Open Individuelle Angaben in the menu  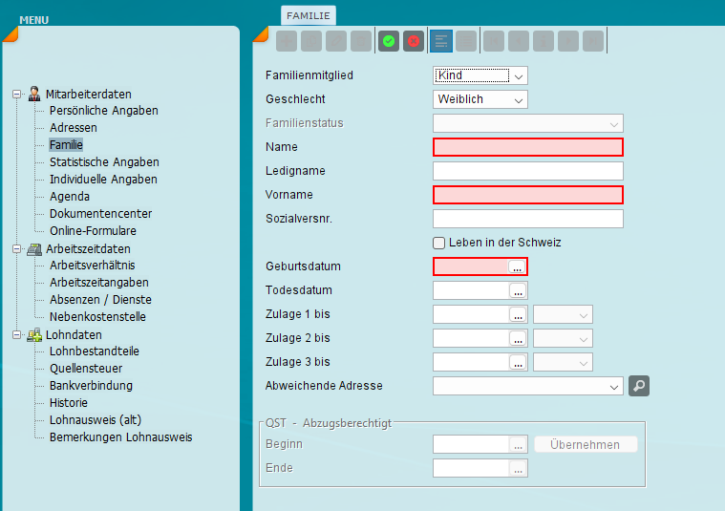103,179
